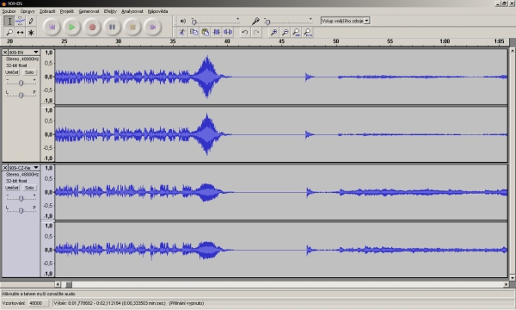Start recording with the red Record button
This screenshot has height=310, width=516.
(92, 27)
